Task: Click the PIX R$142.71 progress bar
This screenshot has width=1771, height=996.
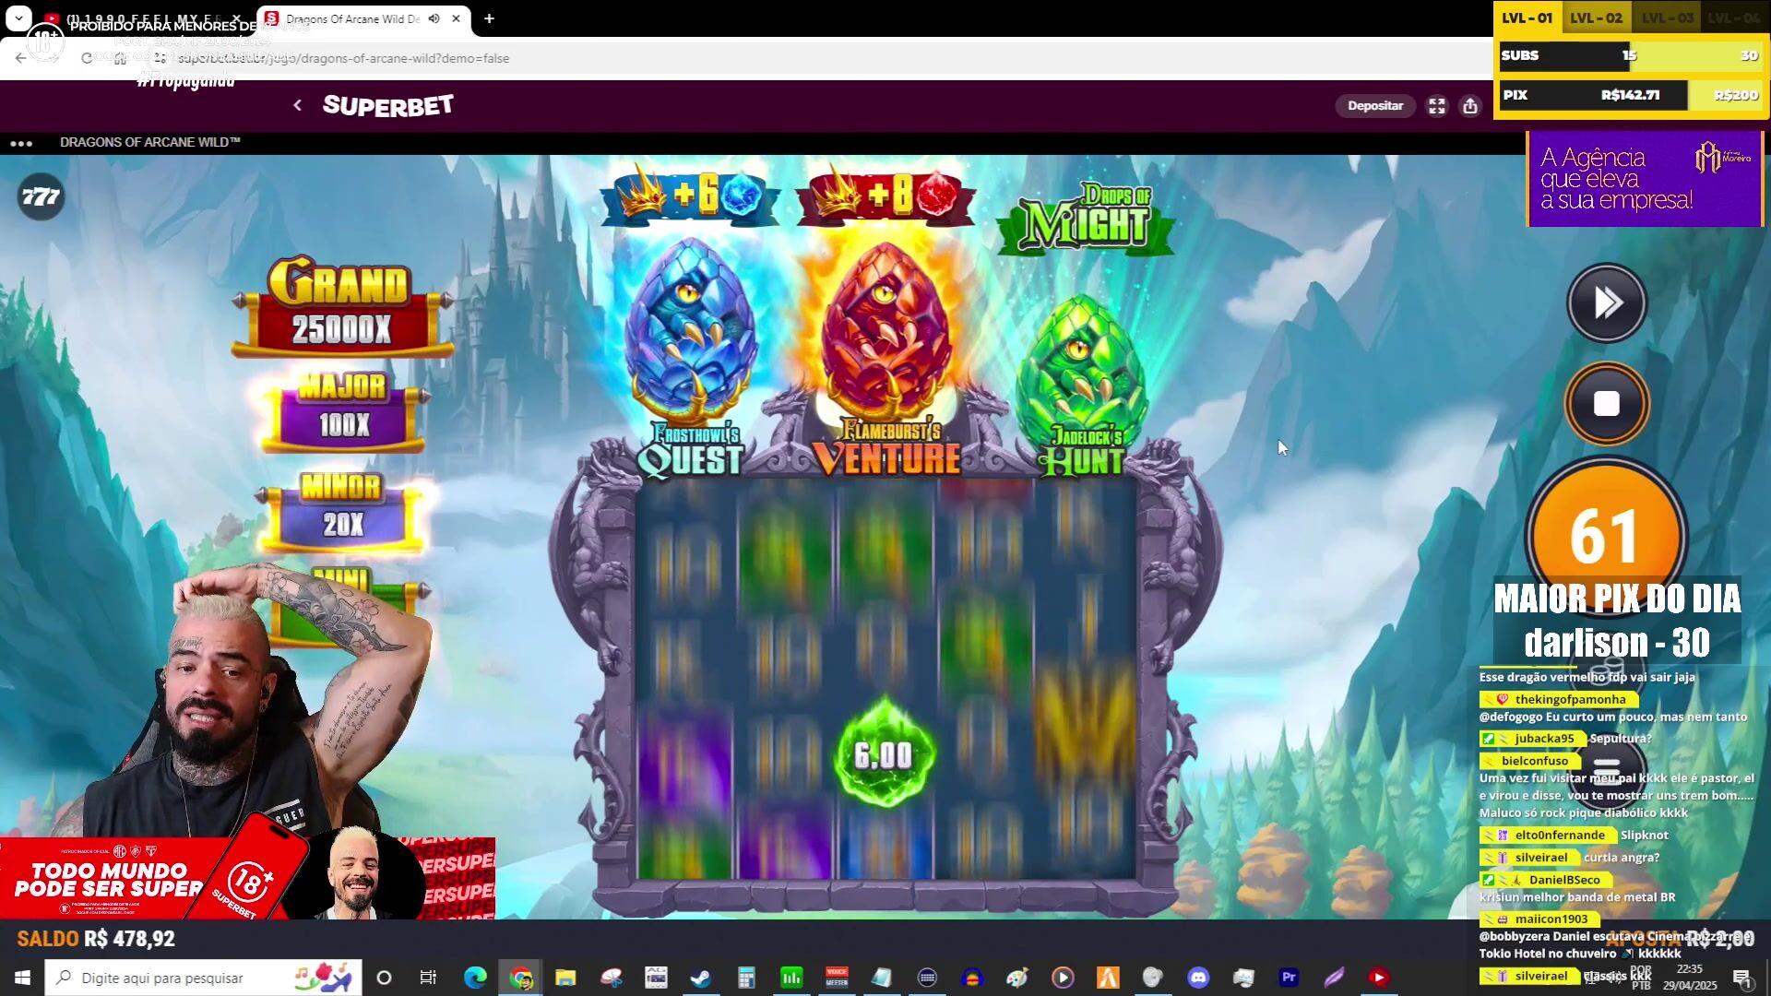Action: click(x=1631, y=95)
